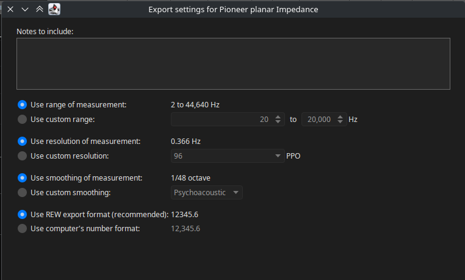Increase the custom range start value of 20
Image resolution: width=465 pixels, height=280 pixels.
(278, 117)
